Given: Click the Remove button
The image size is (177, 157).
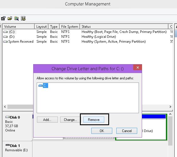Looking at the screenshot, I should (x=94, y=120).
